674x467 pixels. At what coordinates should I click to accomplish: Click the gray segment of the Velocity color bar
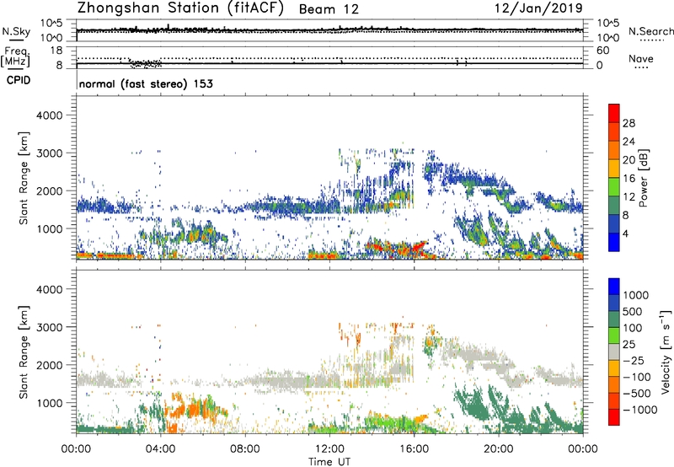click(614, 352)
